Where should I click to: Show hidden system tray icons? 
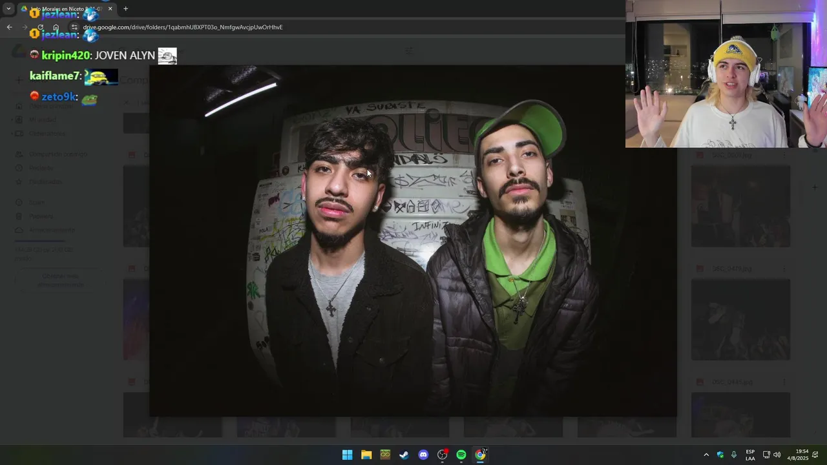[706, 455]
